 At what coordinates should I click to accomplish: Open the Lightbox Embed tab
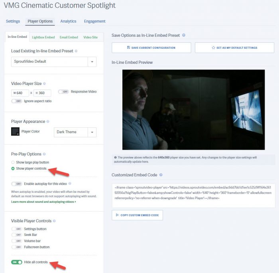coord(43,37)
